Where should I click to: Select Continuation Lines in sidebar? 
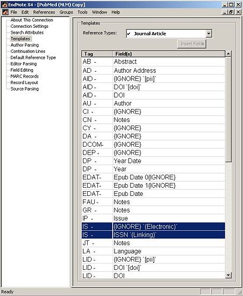pos(28,52)
